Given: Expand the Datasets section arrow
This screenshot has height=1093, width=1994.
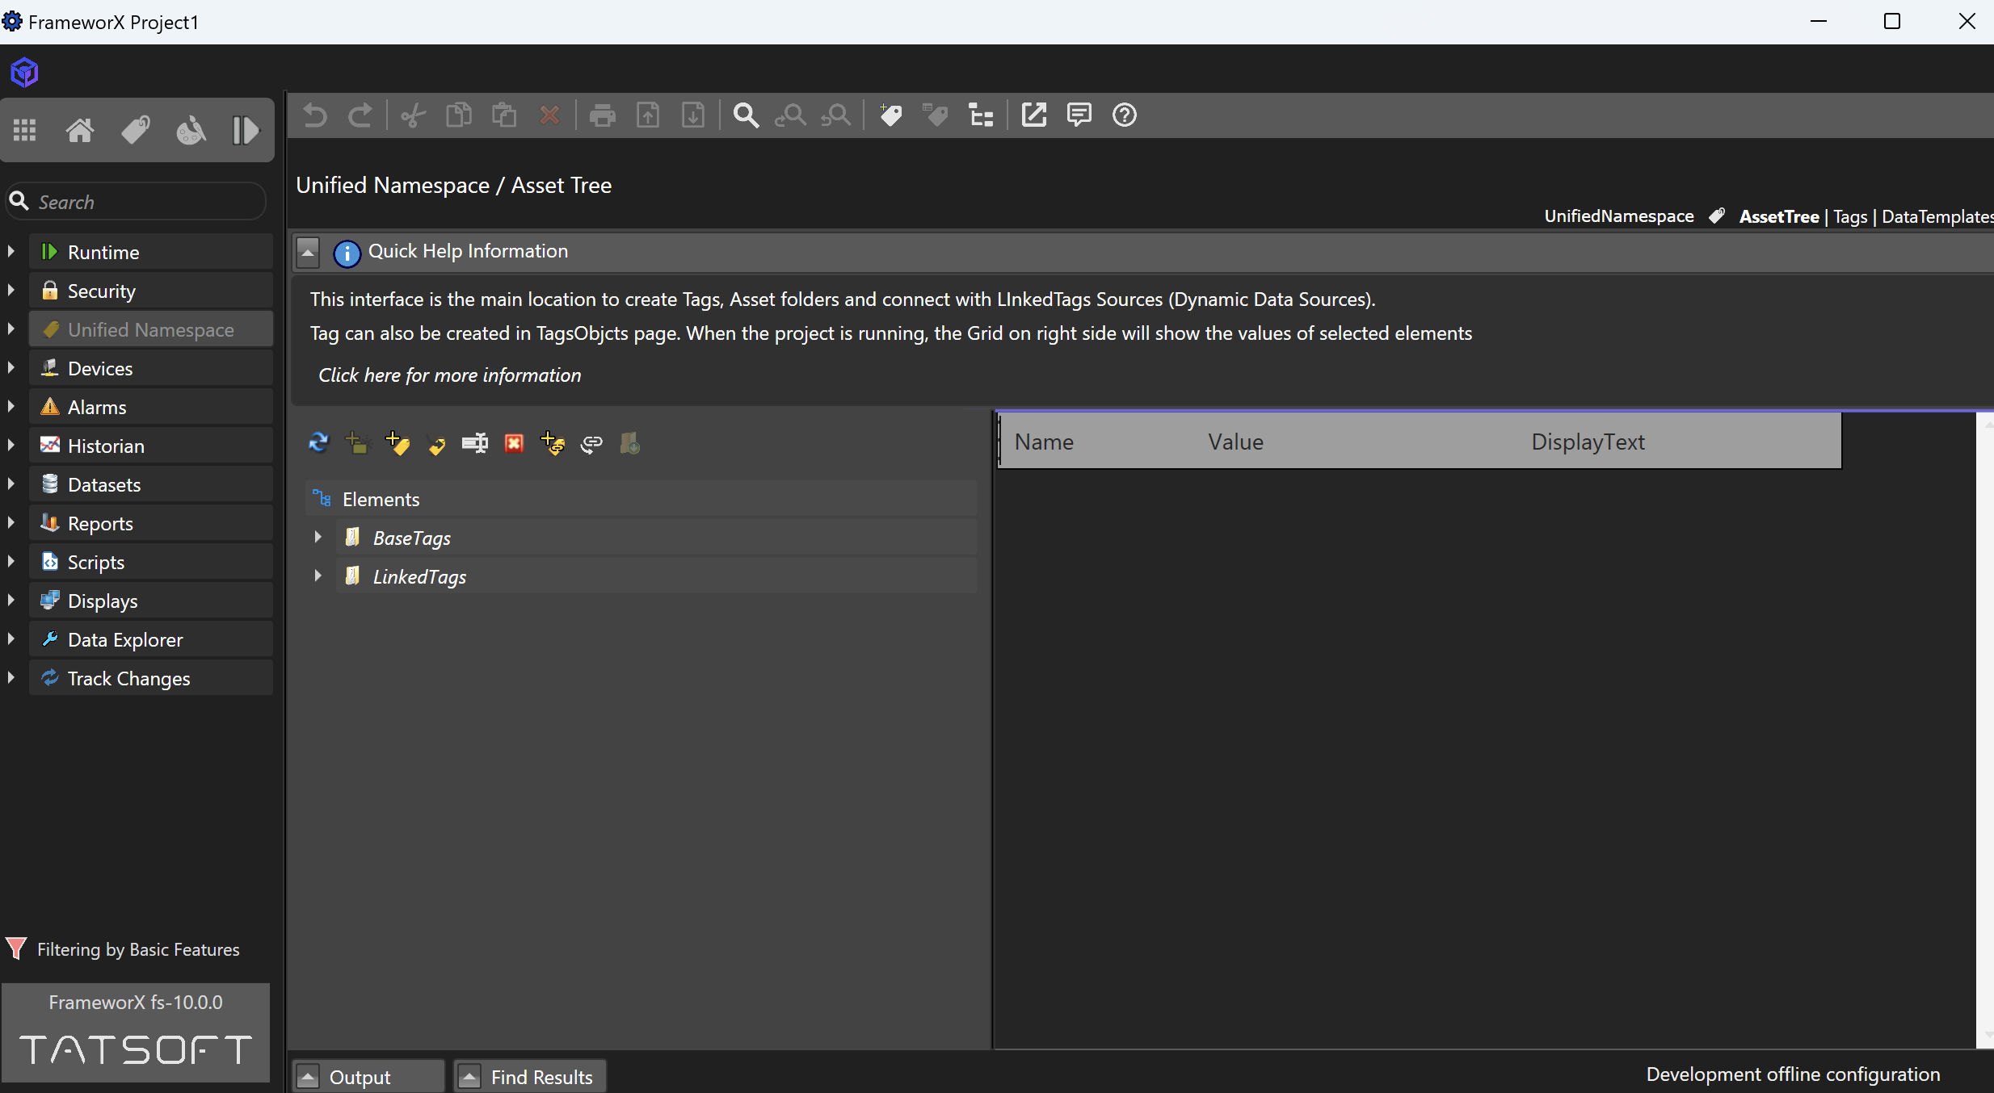Looking at the screenshot, I should [x=11, y=484].
